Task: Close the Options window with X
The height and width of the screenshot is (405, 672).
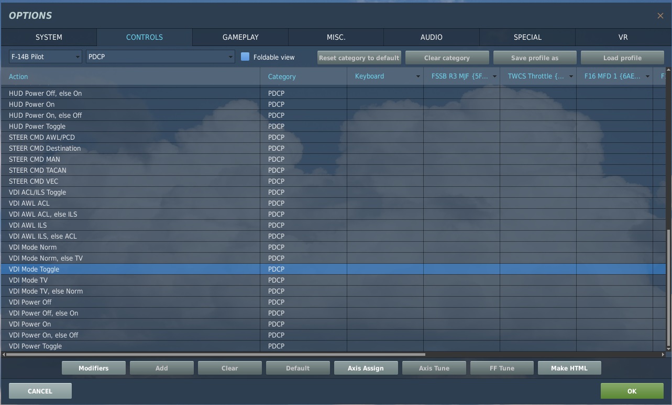Action: click(x=660, y=16)
